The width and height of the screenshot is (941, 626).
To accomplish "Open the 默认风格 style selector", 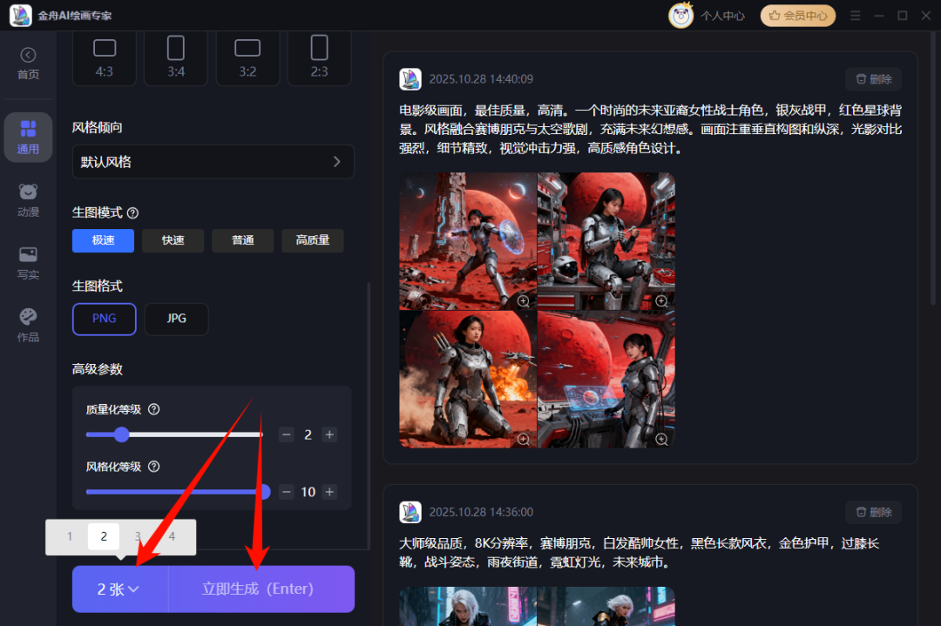I will coord(213,162).
